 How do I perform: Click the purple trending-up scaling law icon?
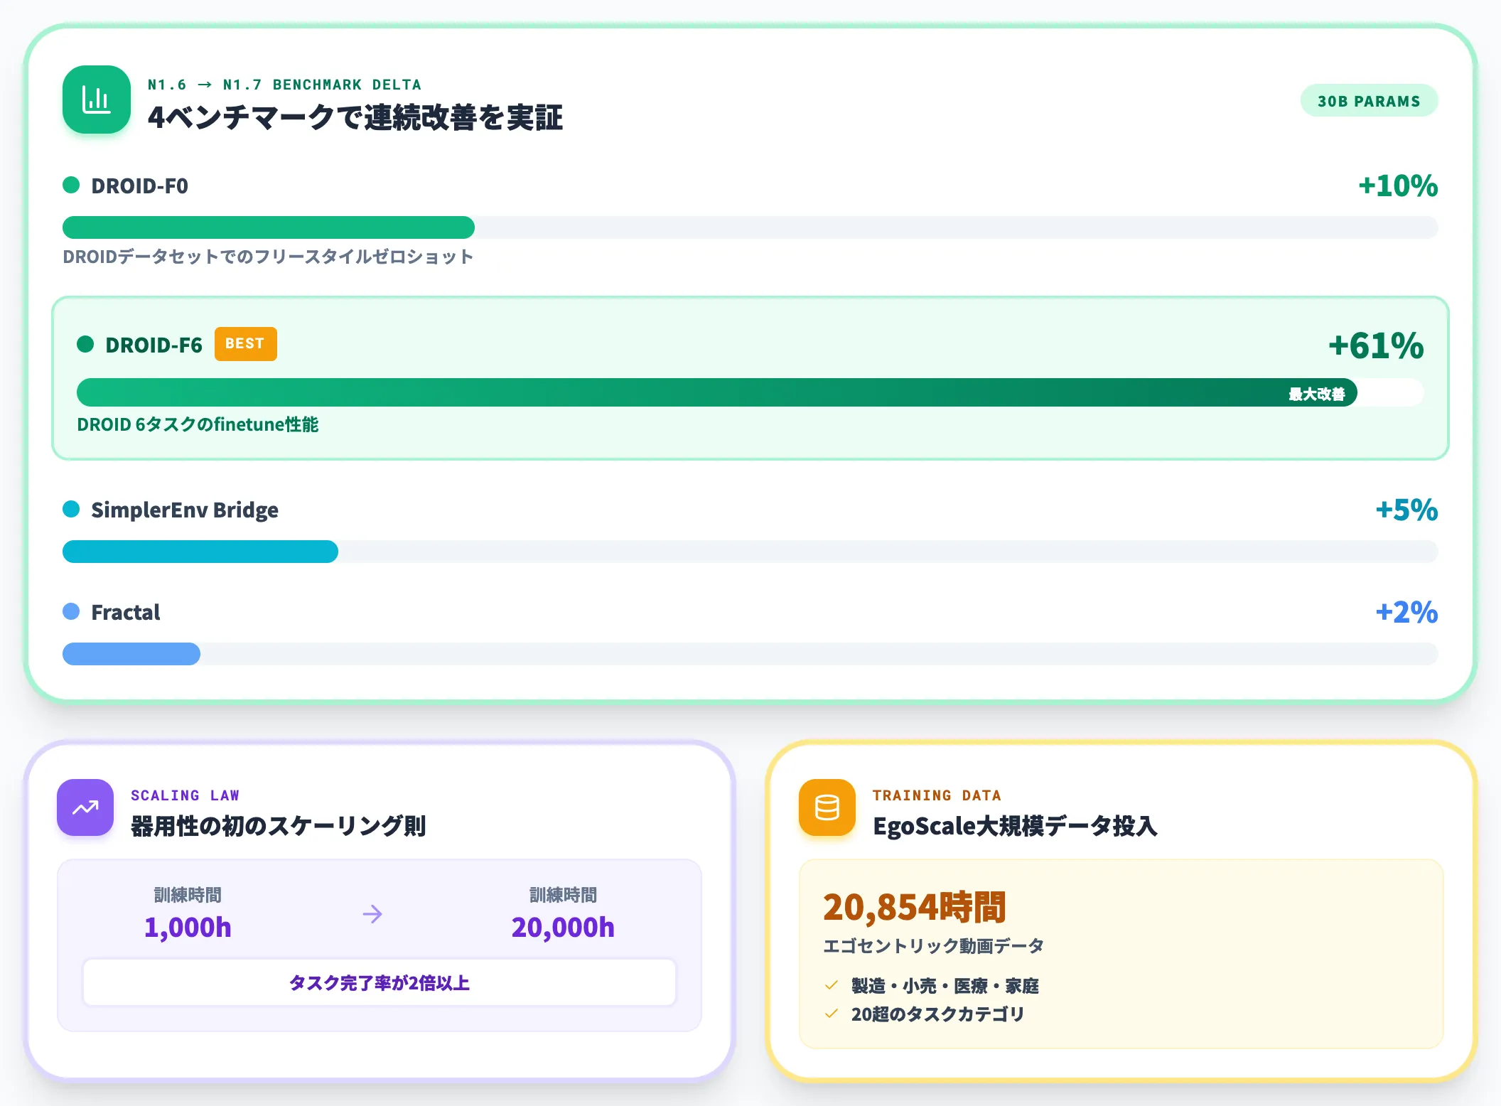click(x=85, y=807)
